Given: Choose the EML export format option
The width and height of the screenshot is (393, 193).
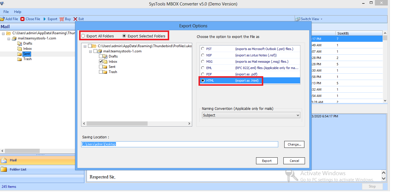Looking at the screenshot, I should [203, 68].
